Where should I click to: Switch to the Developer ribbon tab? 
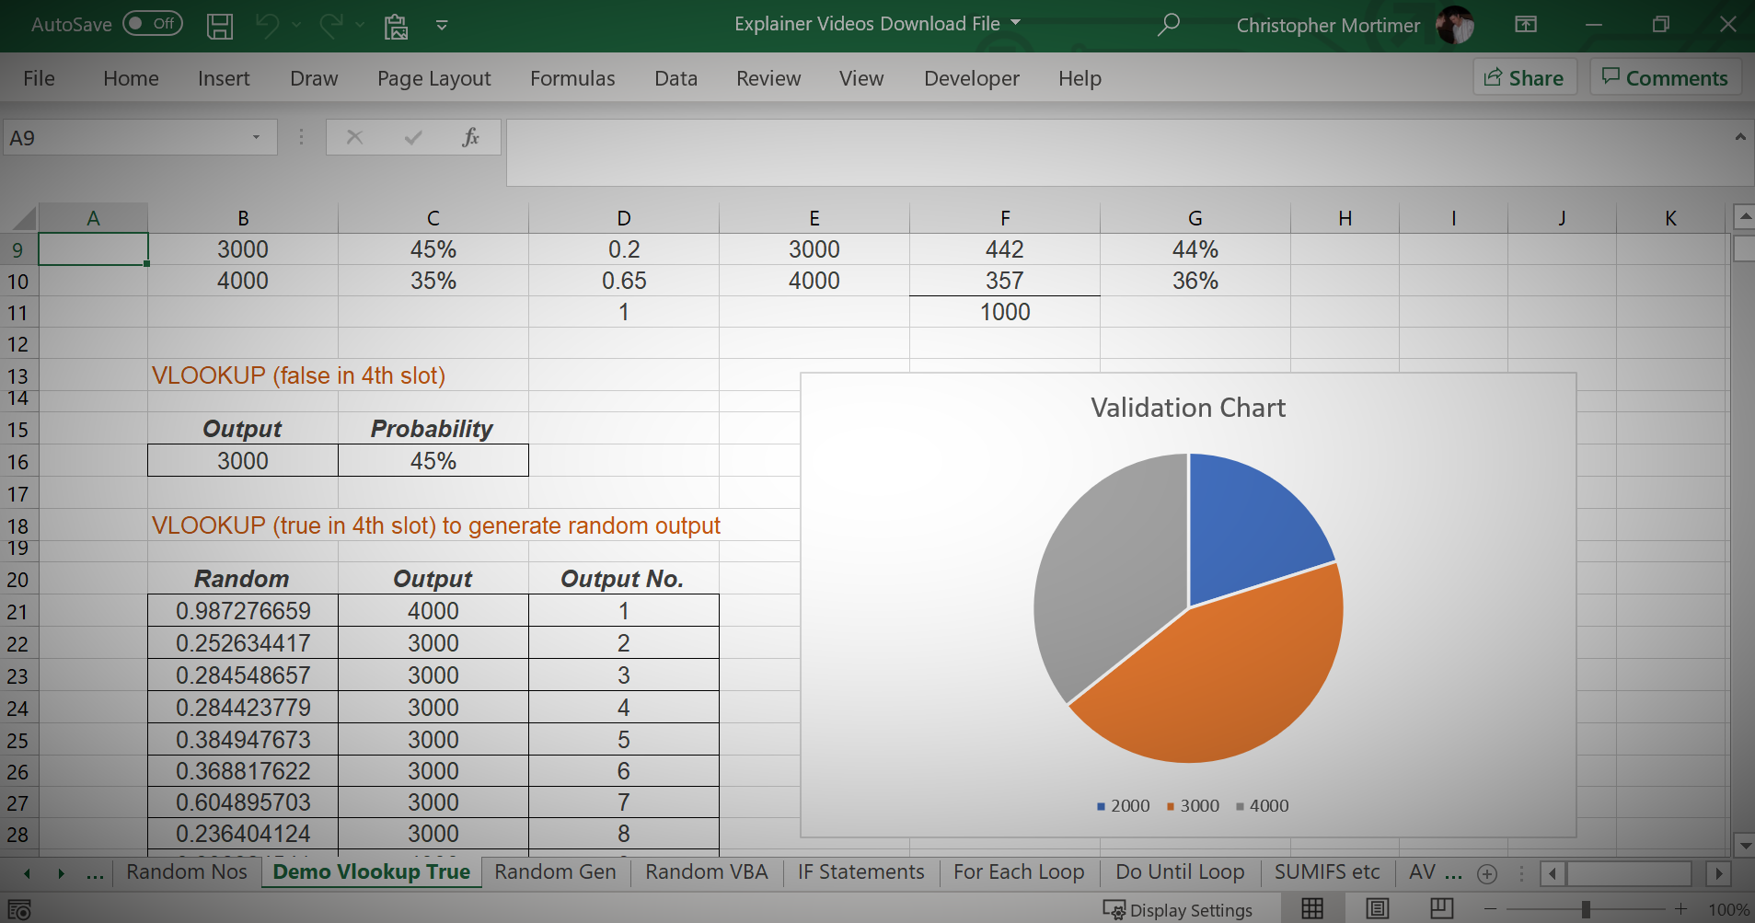(x=970, y=78)
